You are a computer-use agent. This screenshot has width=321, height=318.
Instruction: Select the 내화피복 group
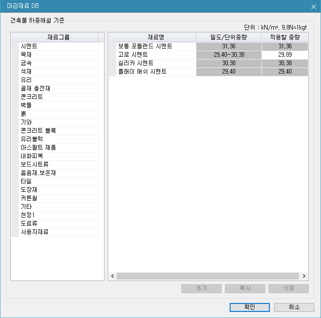pos(59,156)
